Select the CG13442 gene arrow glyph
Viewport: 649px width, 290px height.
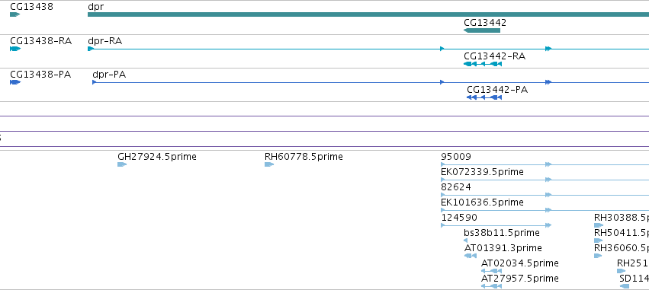tap(482, 30)
